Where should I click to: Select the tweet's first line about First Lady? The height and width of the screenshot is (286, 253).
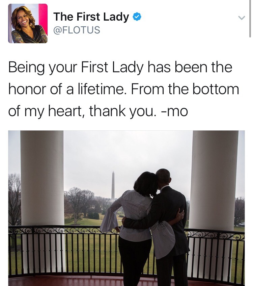(x=120, y=67)
